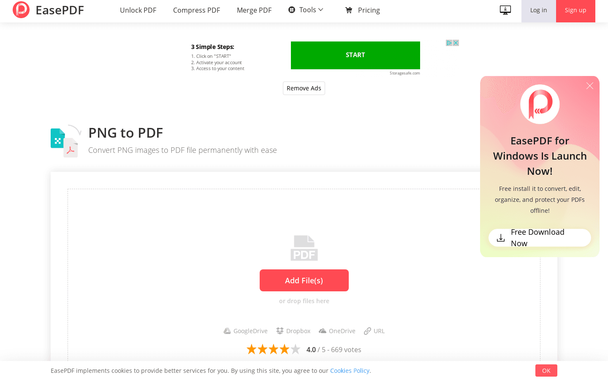Click the desktop app download icon in header

point(505,10)
